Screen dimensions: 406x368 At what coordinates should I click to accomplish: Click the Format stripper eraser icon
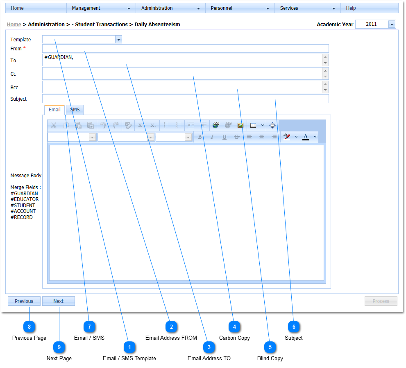(x=128, y=126)
